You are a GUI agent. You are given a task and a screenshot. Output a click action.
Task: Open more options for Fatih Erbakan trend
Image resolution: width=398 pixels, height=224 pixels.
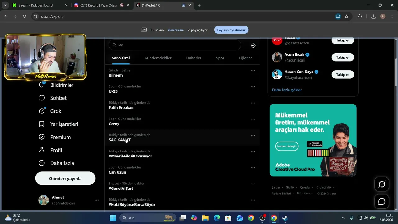coord(253,103)
